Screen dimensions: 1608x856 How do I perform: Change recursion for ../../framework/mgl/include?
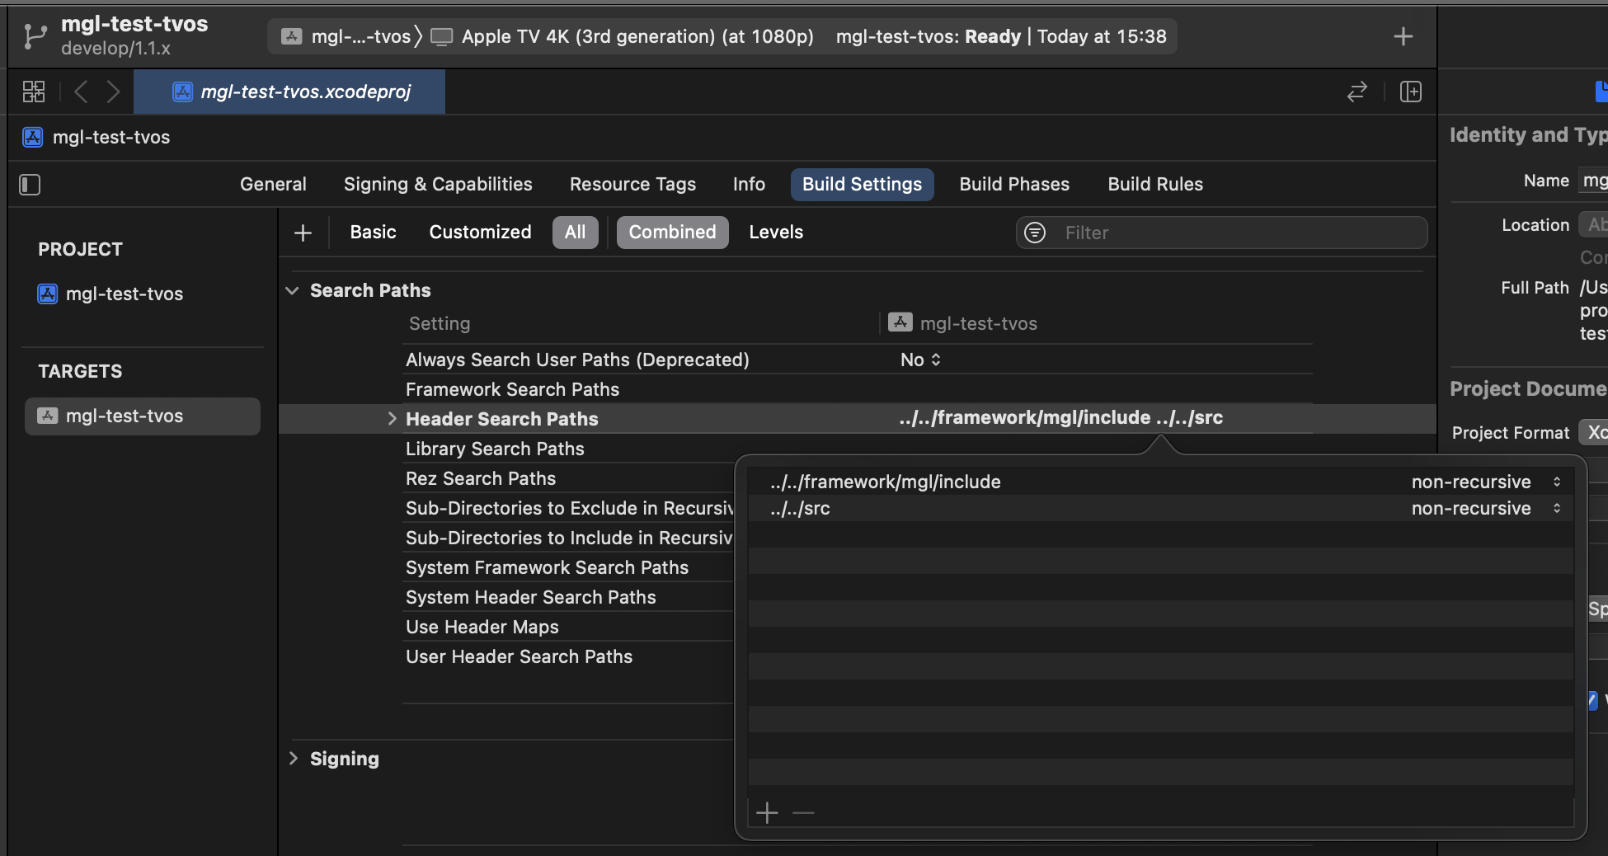click(x=1487, y=482)
